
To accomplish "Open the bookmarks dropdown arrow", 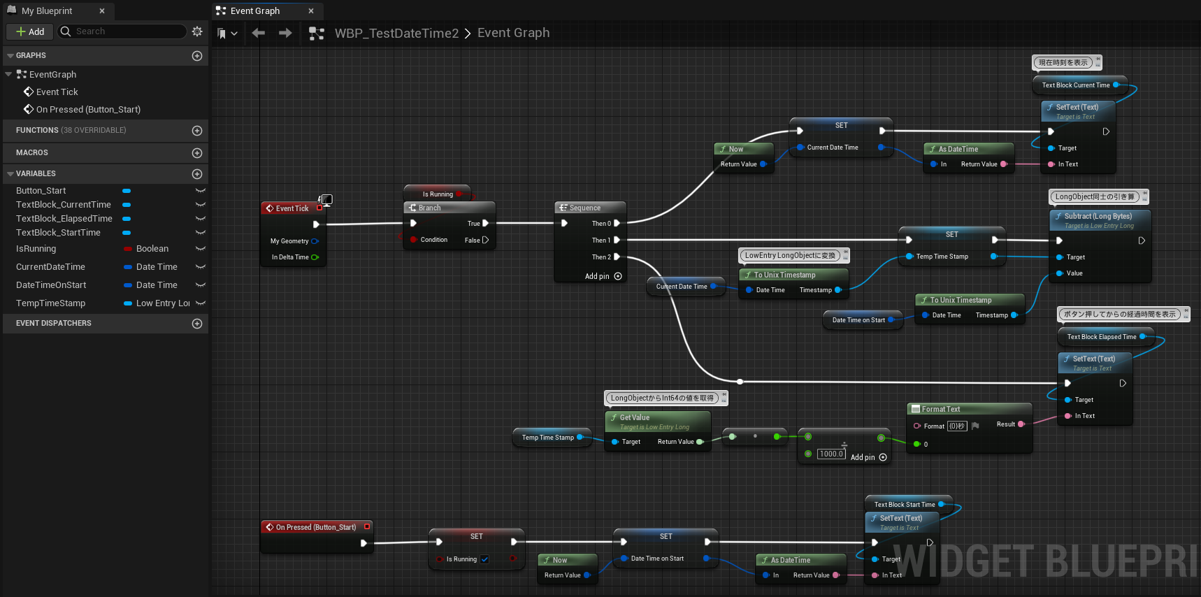I will [234, 33].
